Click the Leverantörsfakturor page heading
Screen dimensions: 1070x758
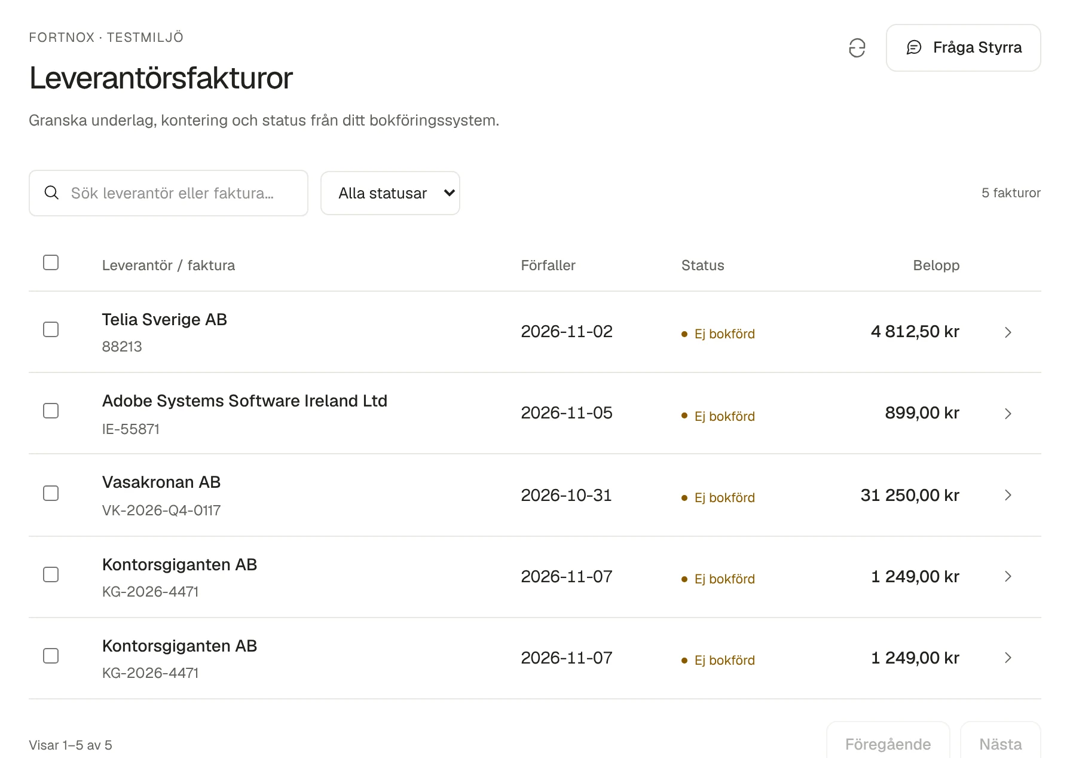tap(161, 78)
